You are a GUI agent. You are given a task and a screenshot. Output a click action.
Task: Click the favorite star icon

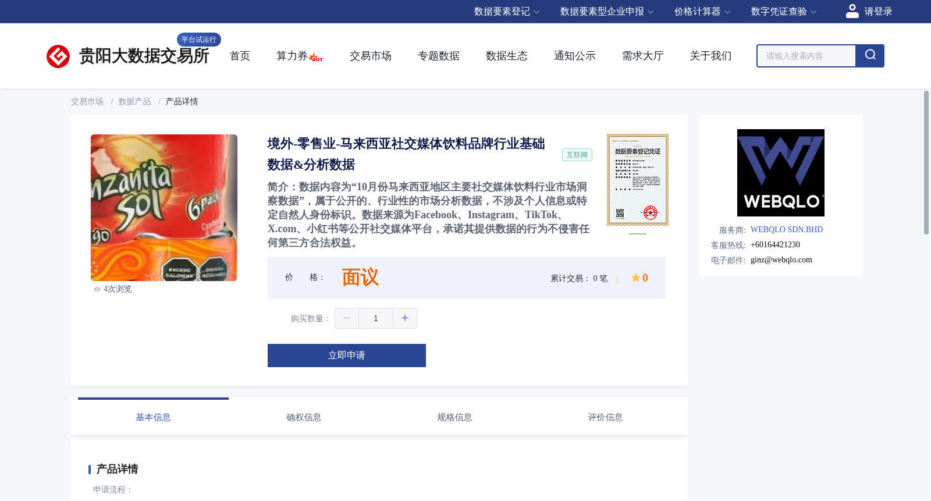(636, 278)
